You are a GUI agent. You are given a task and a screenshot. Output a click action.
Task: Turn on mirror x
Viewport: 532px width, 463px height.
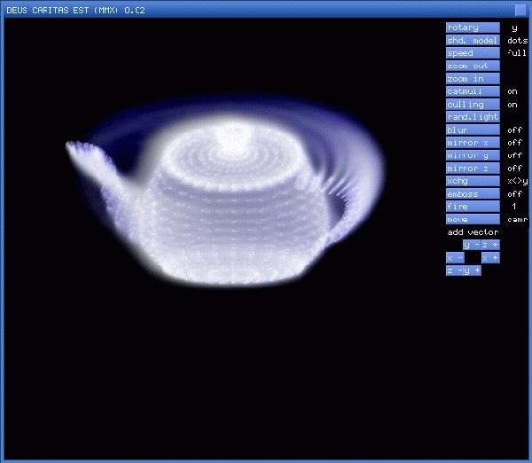tap(472, 143)
